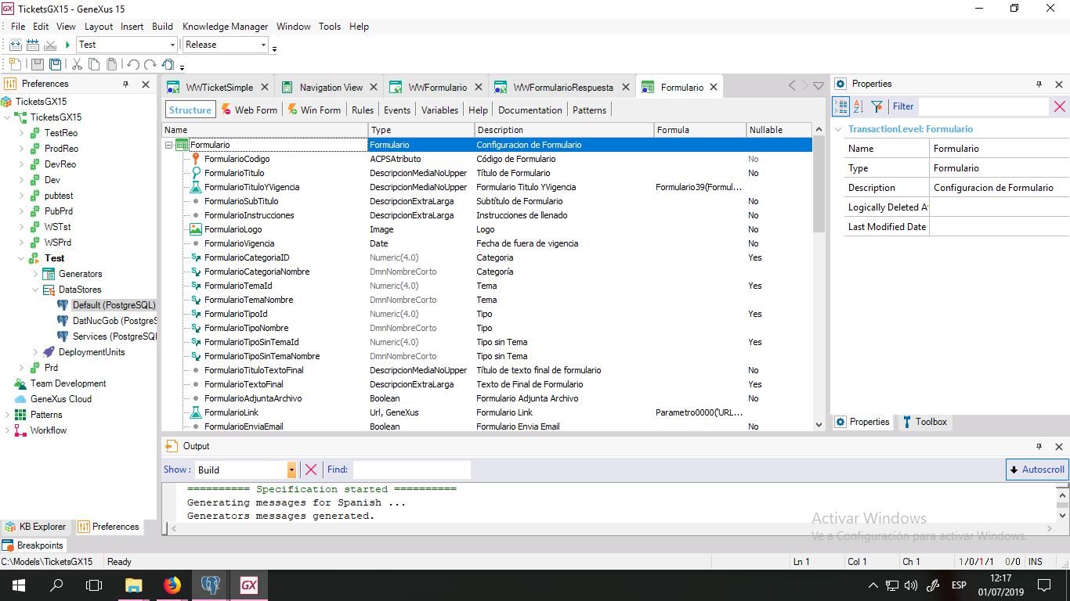The height and width of the screenshot is (601, 1070).
Task: Click the funnel filter icon in Properties
Action: click(x=877, y=106)
